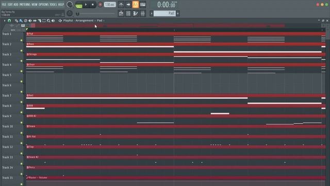Start playback with the Play button
Viewport: 330px width, 186px height.
[86, 5]
